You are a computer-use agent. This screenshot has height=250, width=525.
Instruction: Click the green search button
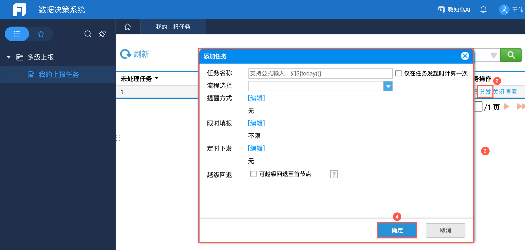[511, 55]
